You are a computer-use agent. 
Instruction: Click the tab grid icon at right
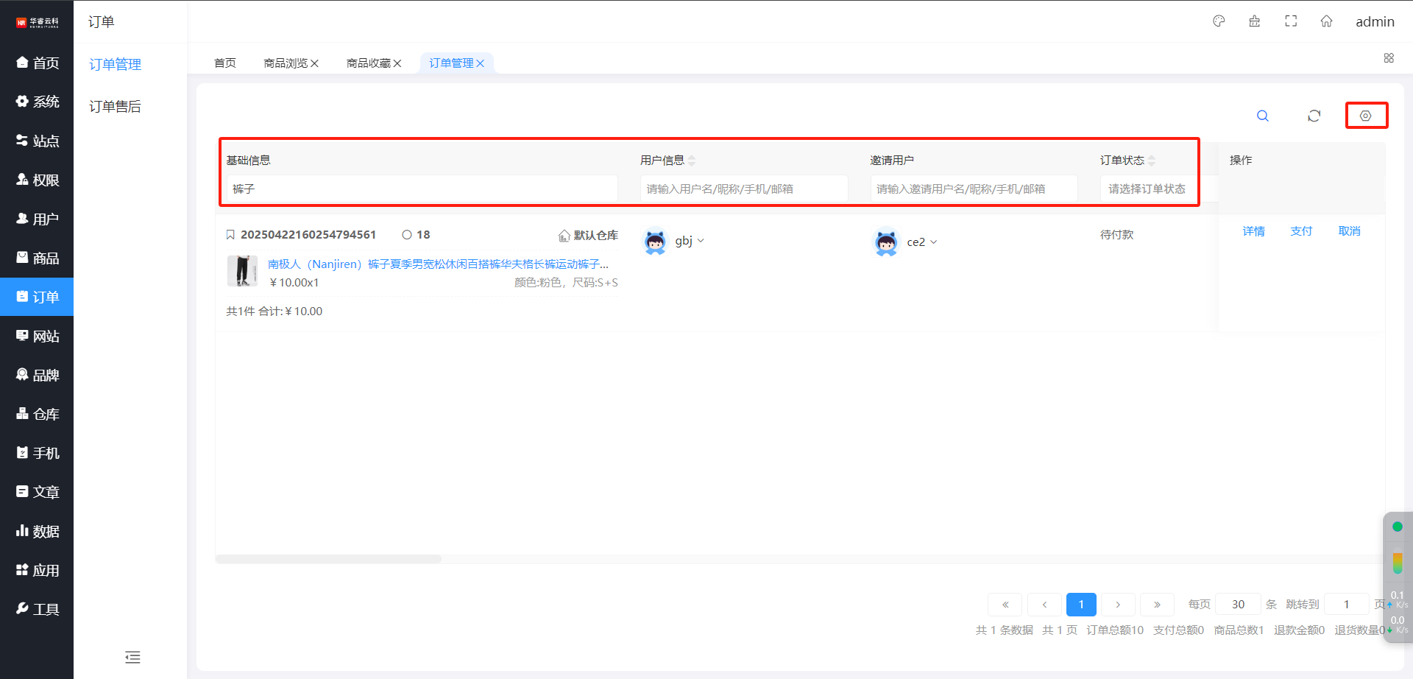[x=1389, y=58]
